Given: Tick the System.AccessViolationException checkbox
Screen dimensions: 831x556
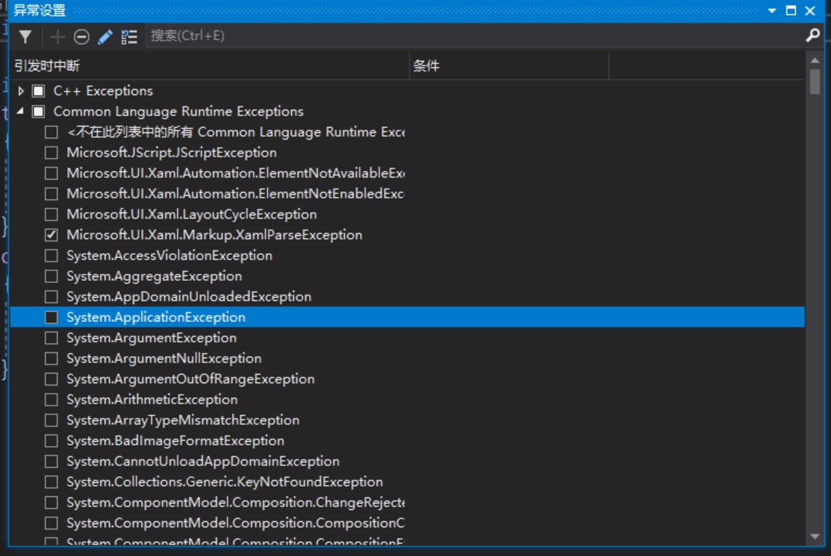Looking at the screenshot, I should click(x=51, y=256).
